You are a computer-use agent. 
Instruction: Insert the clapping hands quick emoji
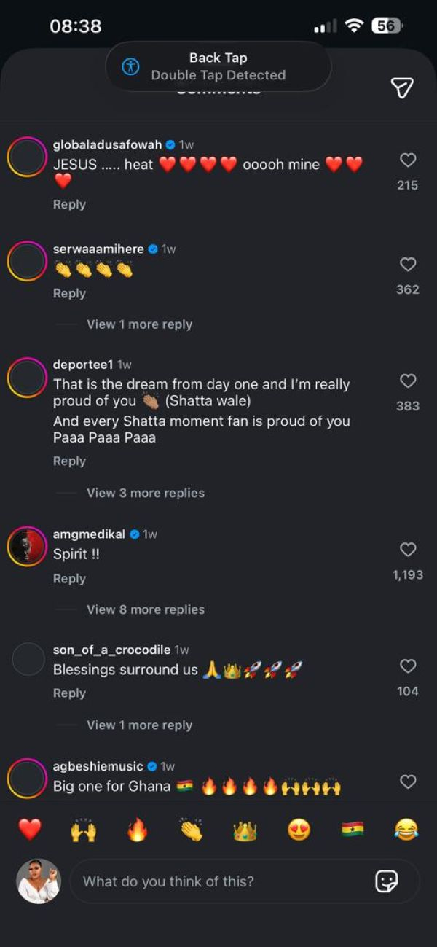pyautogui.click(x=191, y=830)
